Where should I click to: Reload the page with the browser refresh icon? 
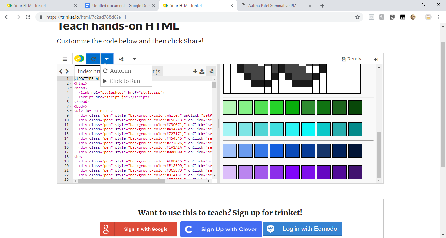(x=28, y=17)
